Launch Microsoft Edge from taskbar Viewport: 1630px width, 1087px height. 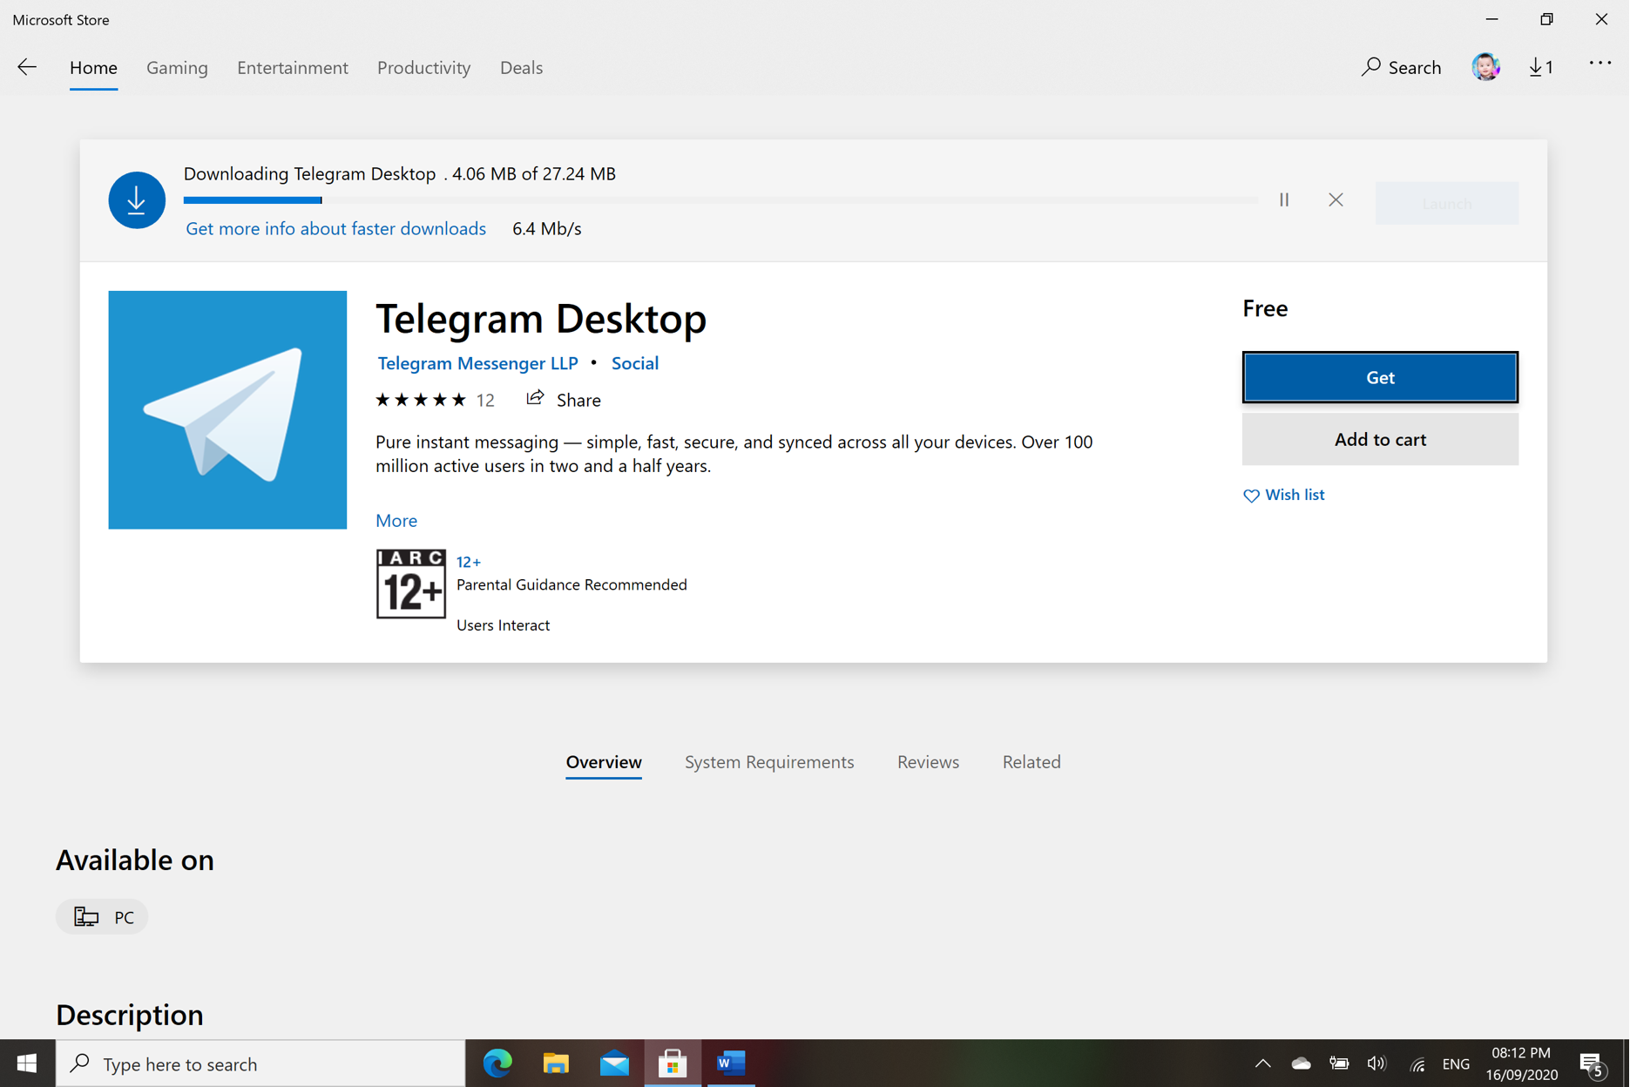pyautogui.click(x=497, y=1063)
